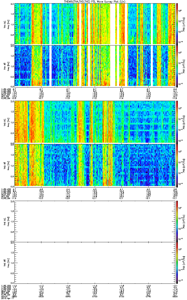Click the 0740 time tick label

tap(148, 296)
